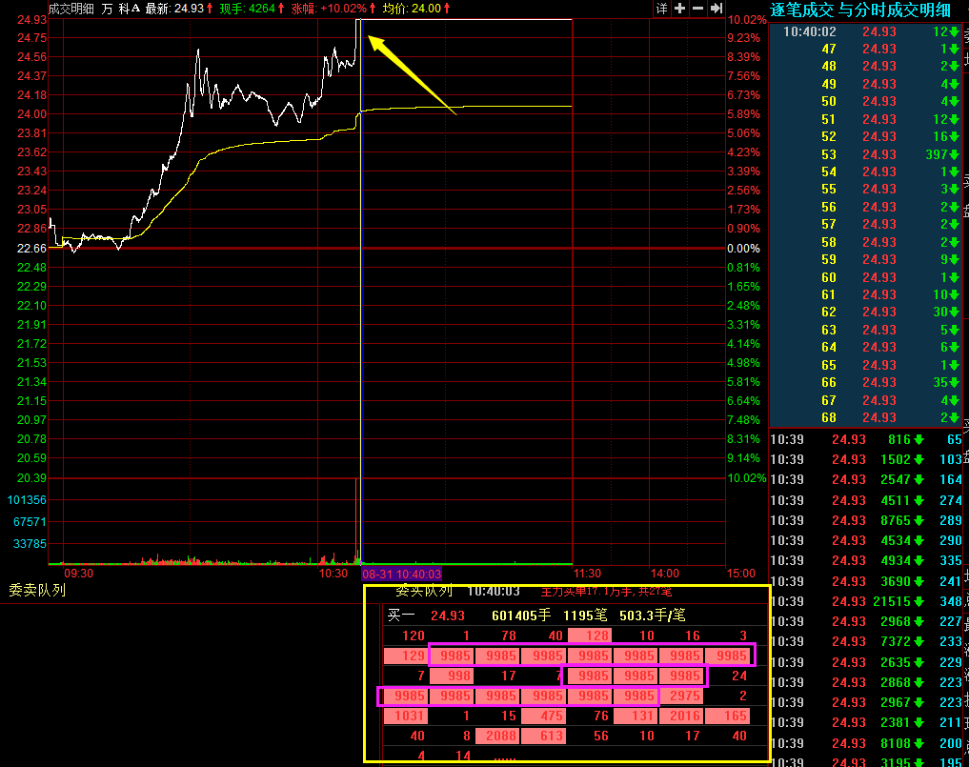Click the 买一 label in order queue
This screenshot has height=767, width=969.
[x=401, y=616]
